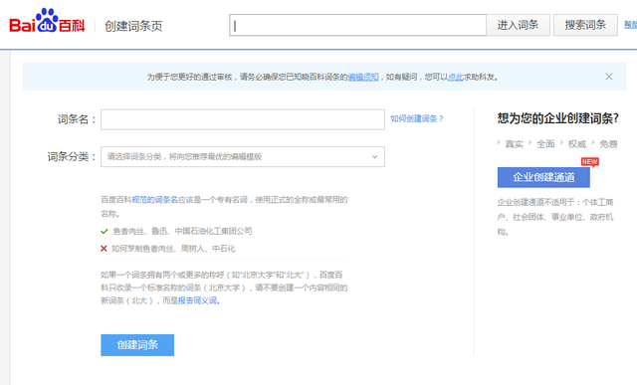Open the 如何创建词条? help link

pyautogui.click(x=417, y=118)
